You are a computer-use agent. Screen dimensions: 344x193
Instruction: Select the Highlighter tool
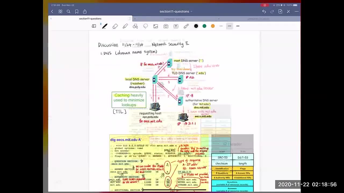click(x=125, y=26)
